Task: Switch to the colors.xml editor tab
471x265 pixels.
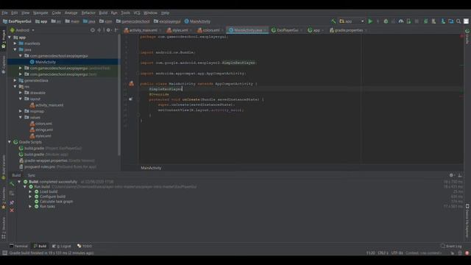Action: pyautogui.click(x=210, y=30)
